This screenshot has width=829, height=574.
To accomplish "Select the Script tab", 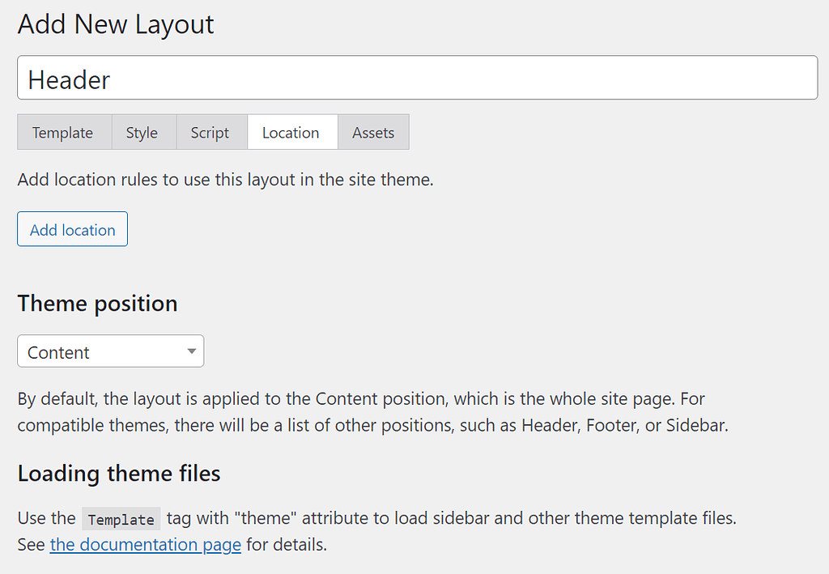I will [210, 132].
